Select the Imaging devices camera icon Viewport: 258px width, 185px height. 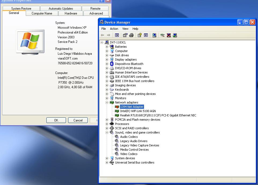(x=112, y=85)
